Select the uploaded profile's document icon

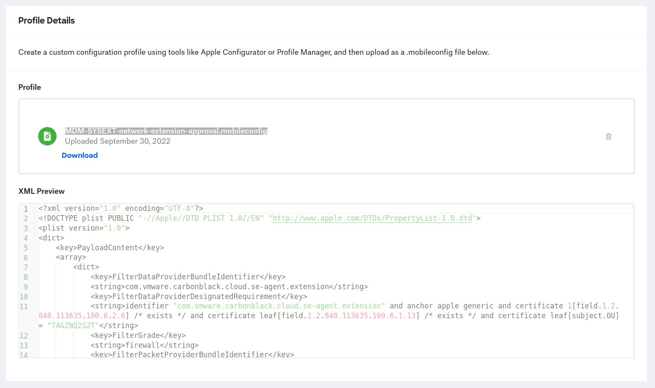click(47, 136)
